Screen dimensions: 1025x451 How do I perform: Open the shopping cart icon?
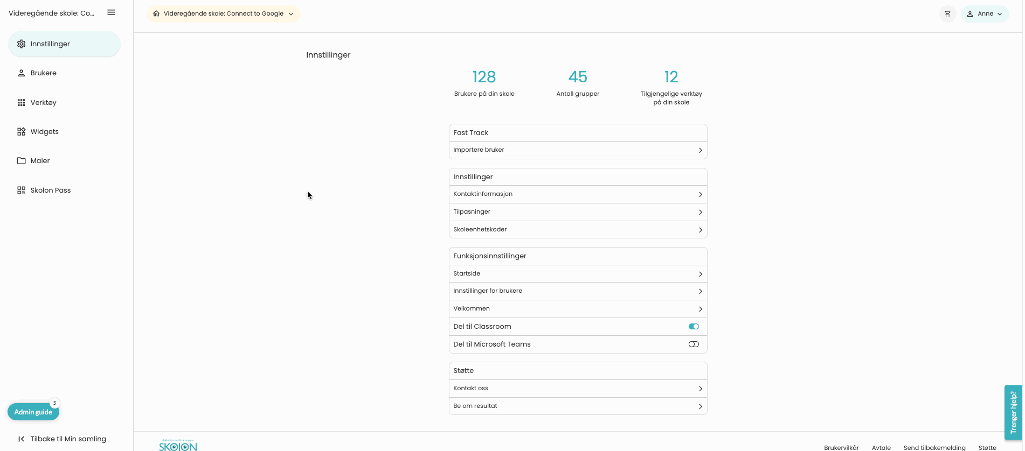(947, 13)
